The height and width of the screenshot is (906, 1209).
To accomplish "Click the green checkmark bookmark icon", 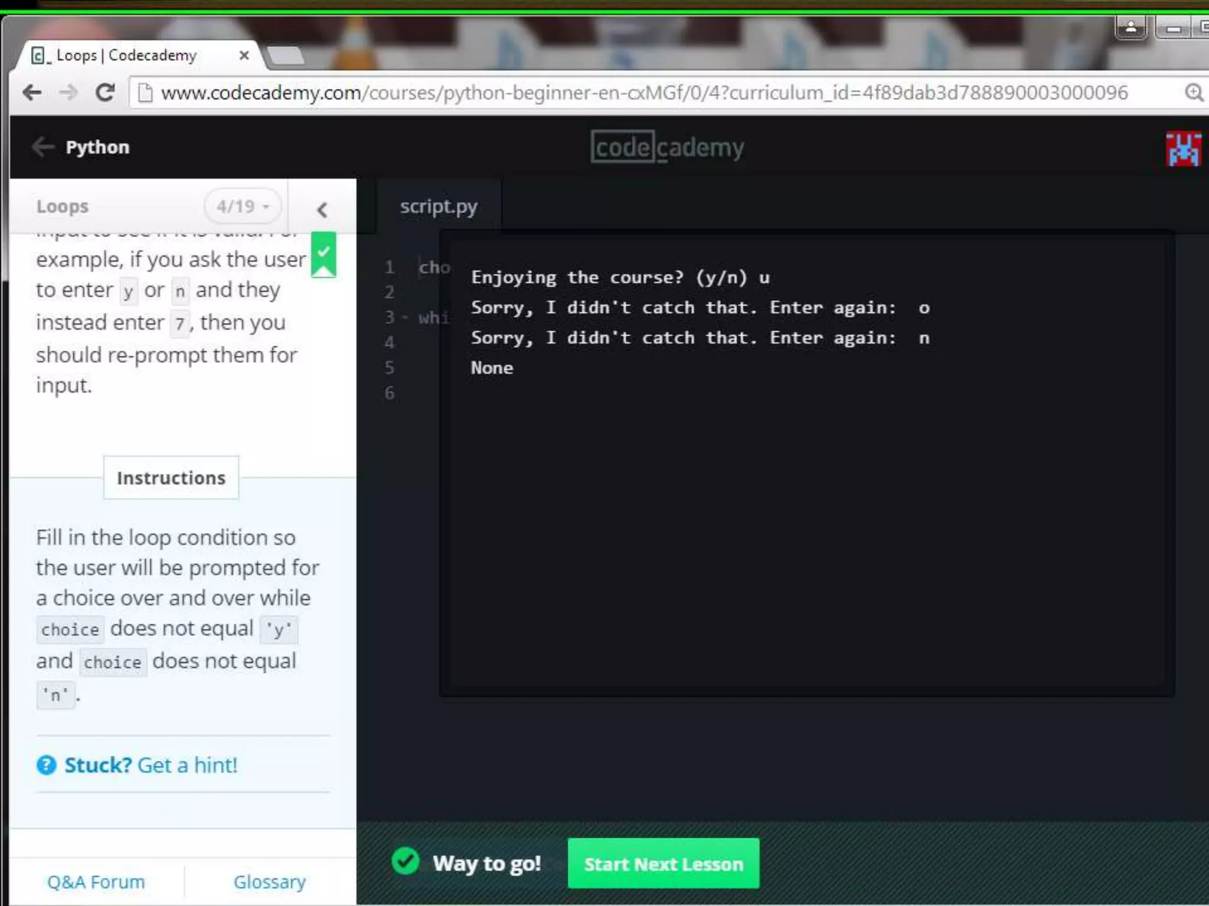I will coord(324,254).
